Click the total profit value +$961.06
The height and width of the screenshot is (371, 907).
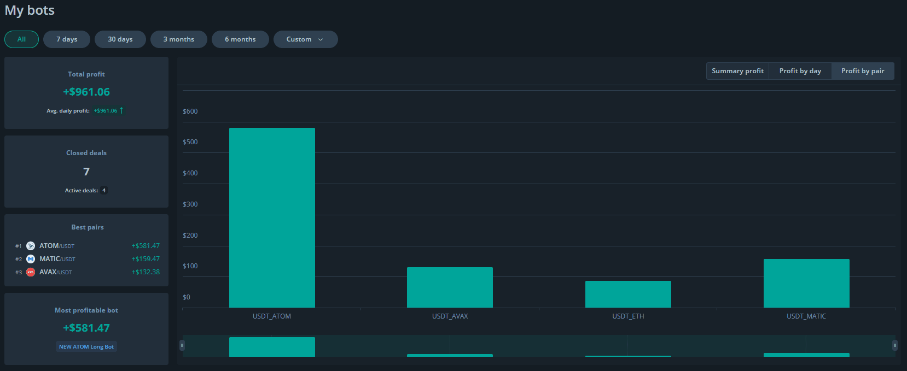86,92
